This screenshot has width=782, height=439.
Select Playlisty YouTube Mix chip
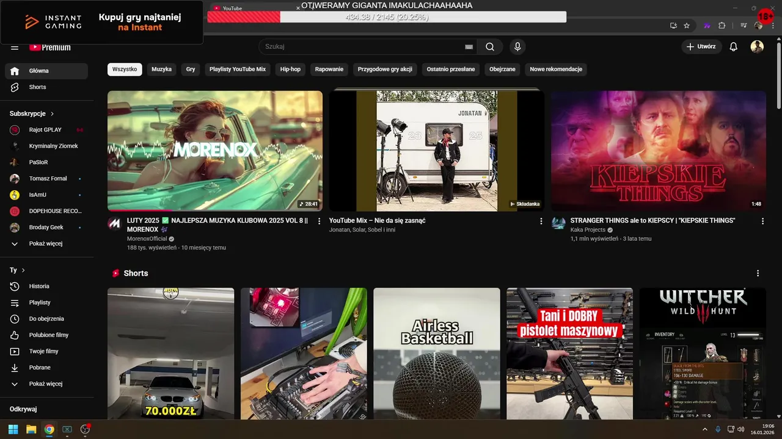point(238,70)
